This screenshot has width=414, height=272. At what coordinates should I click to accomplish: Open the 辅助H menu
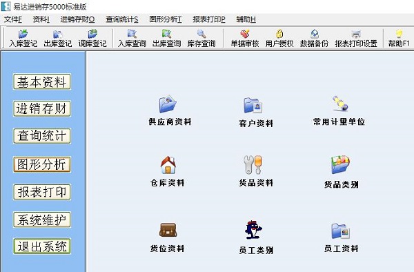click(246, 19)
